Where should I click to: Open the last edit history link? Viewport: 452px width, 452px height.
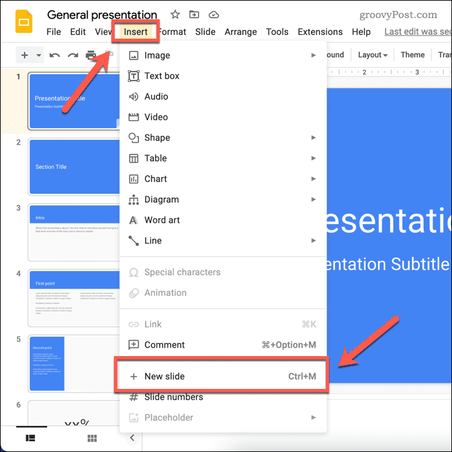click(x=418, y=32)
